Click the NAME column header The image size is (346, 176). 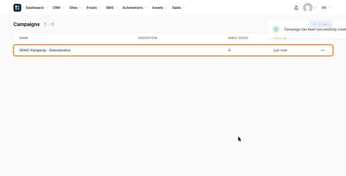[24, 38]
